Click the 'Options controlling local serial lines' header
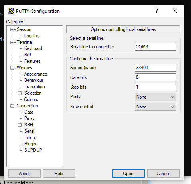Viewport: 191px width, 184px height. click(x=123, y=29)
